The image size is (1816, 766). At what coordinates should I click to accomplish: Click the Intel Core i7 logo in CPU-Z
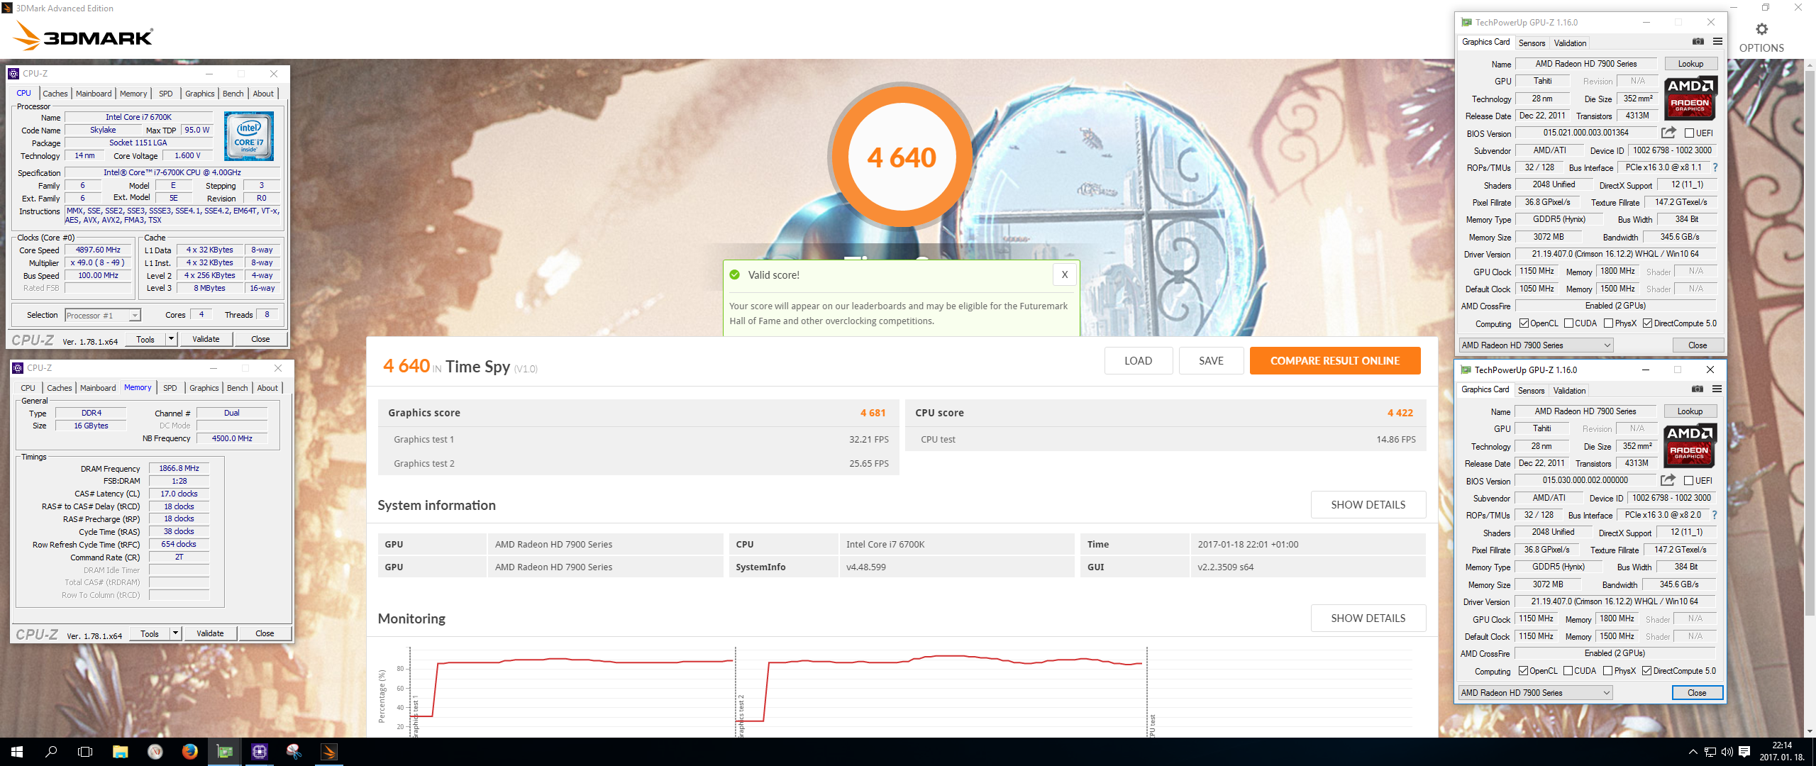(x=248, y=136)
